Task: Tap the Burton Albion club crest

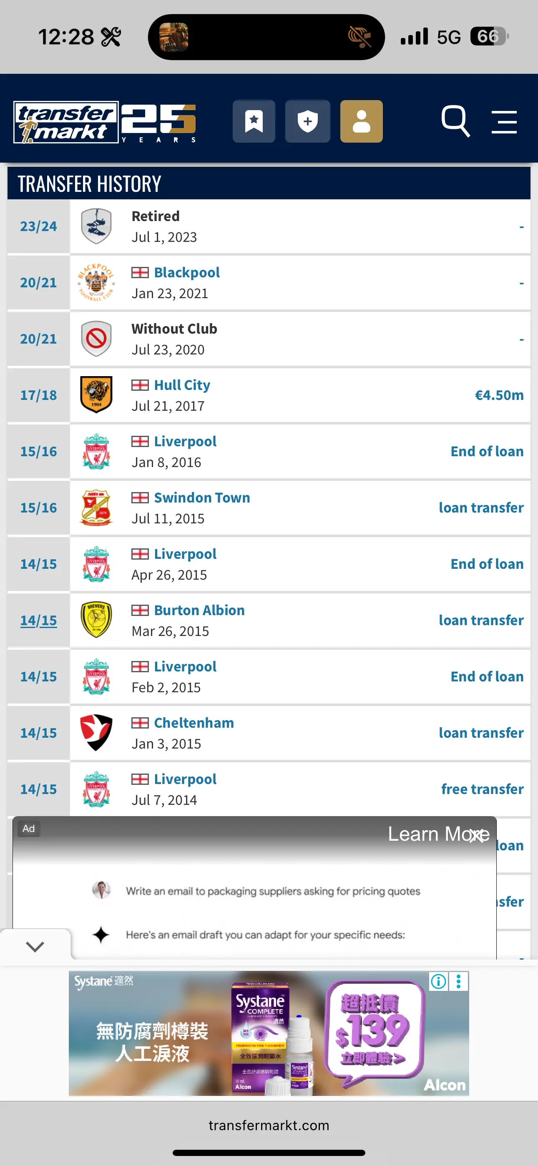Action: coord(96,620)
